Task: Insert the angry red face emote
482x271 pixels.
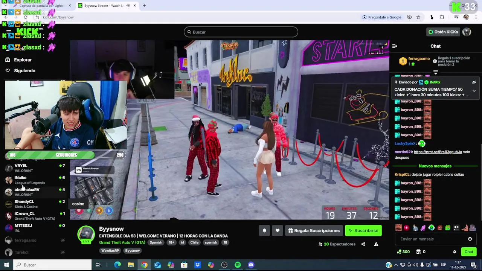Action: [439, 228]
